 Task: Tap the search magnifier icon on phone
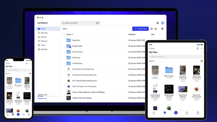(x=26, y=64)
